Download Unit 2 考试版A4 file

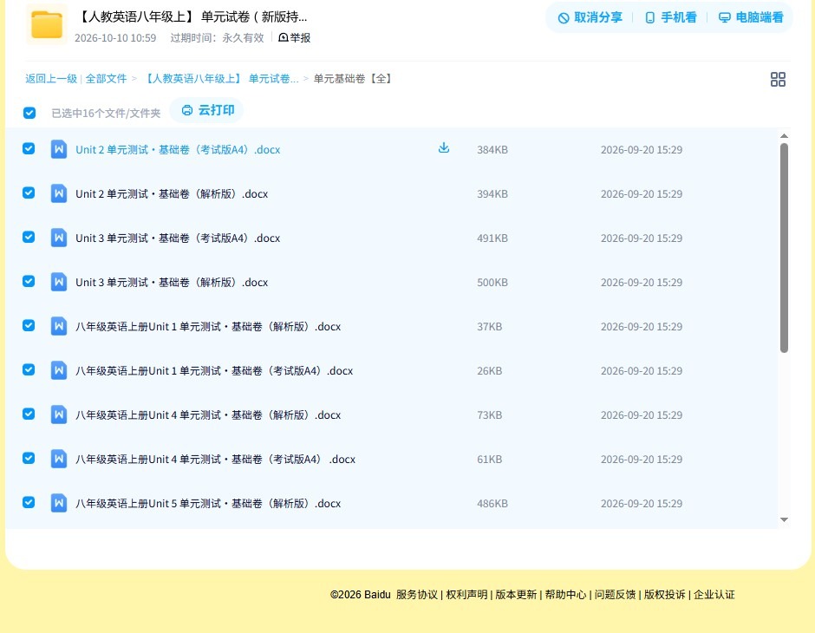443,148
